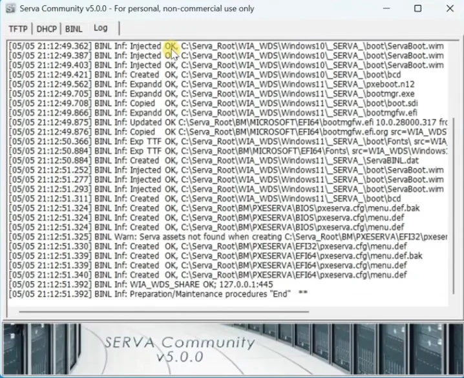Select the ServaBINL.dat Created log line

[x=214, y=161]
